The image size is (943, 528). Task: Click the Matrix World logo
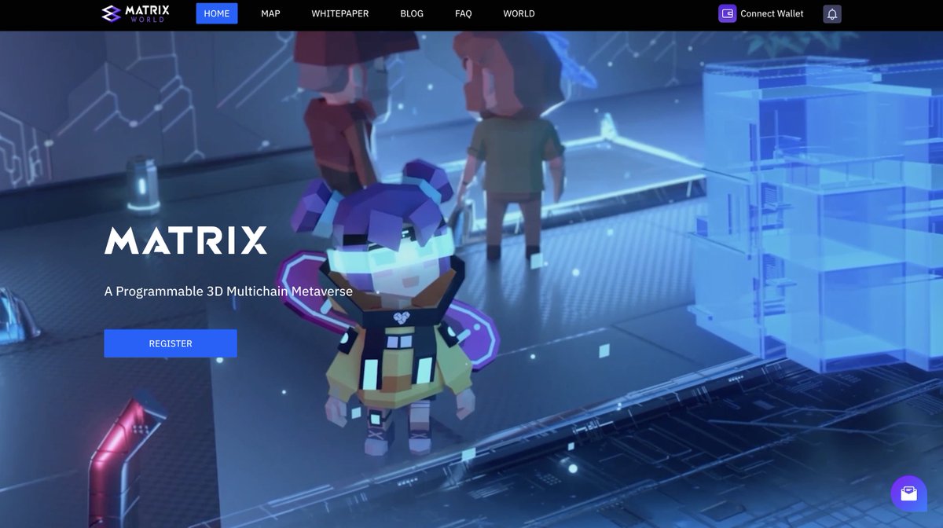(x=135, y=13)
